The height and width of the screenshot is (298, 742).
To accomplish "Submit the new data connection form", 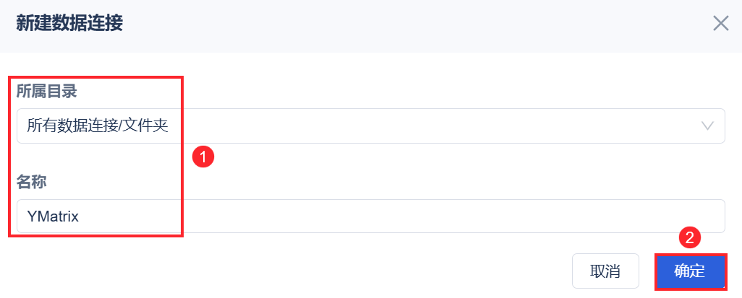I will click(690, 271).
